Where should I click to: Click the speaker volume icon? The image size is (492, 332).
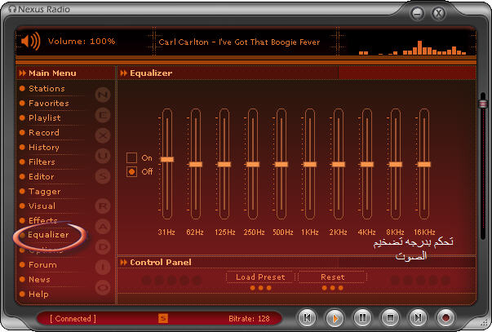[30, 41]
